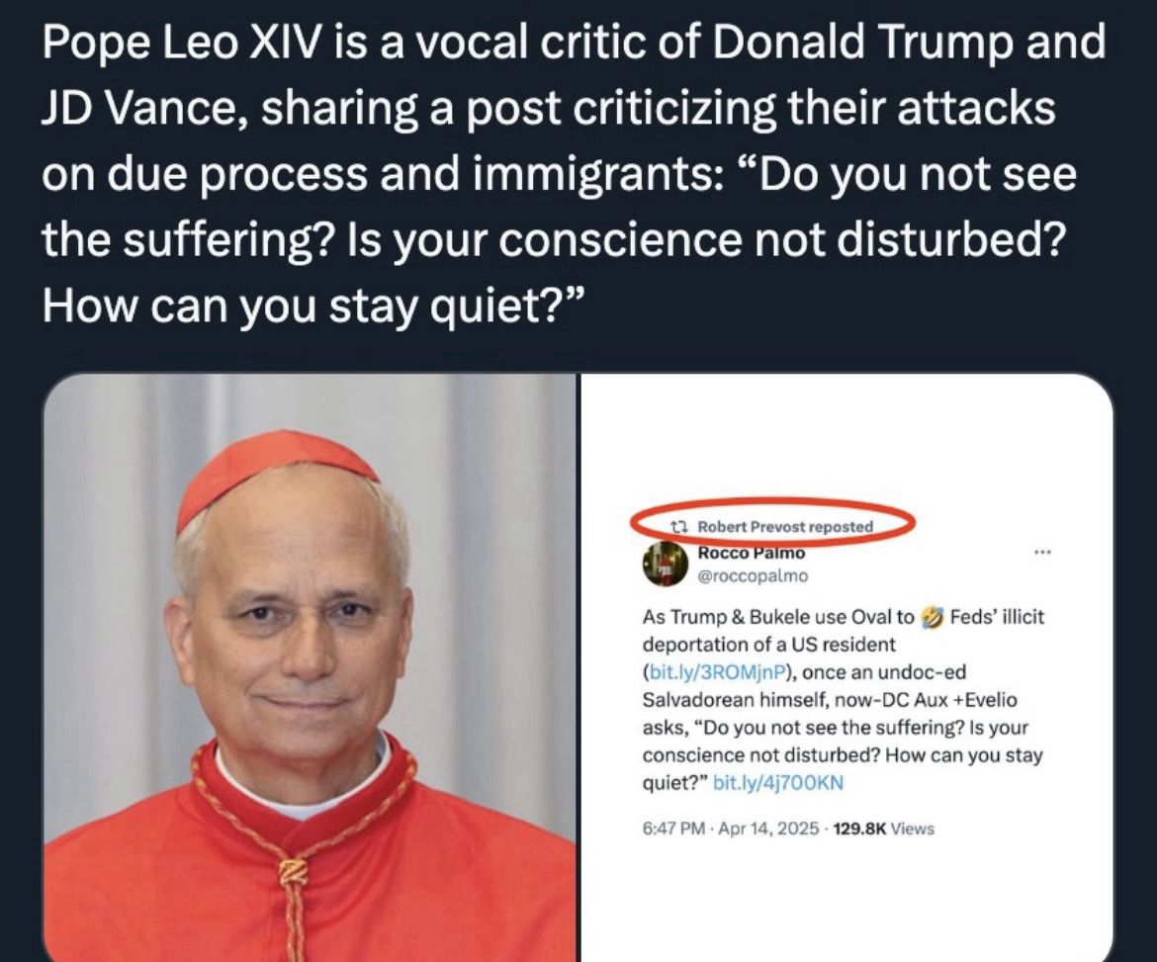Open the bit.ly/4j7OOKN link
Viewport: 1157px width, 962px height.
click(x=778, y=783)
